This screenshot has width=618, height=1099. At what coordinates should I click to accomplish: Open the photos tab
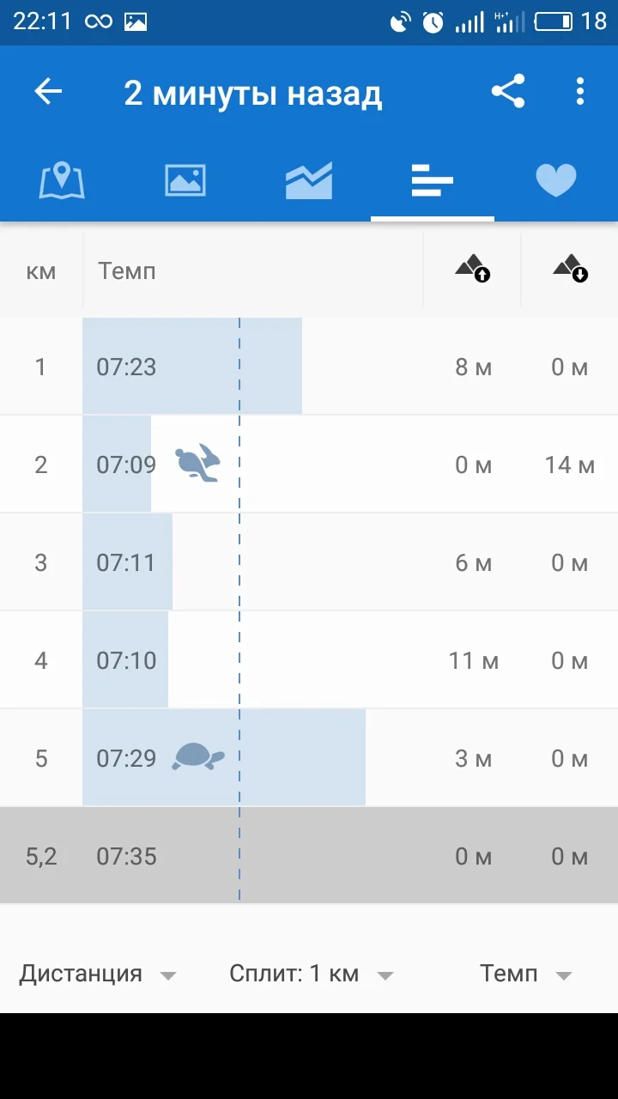[x=185, y=181]
